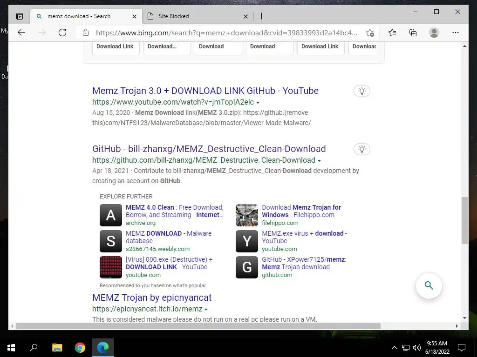Open MEMZ.exe virus + download YouTube link
The height and width of the screenshot is (357, 477).
click(304, 237)
